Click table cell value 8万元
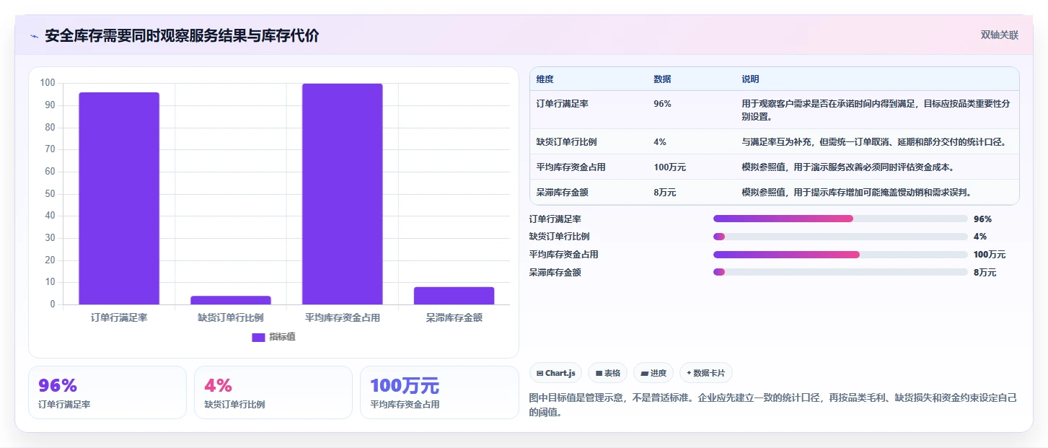 coord(664,192)
